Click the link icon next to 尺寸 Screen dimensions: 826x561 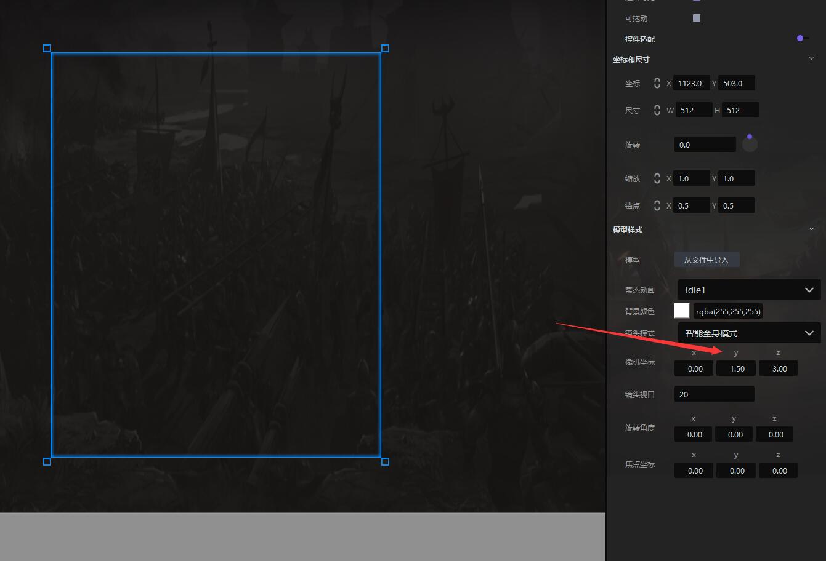tap(657, 110)
